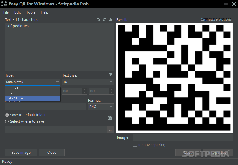
Task: Open the Format dropdown showing PNG
Action: [101, 107]
